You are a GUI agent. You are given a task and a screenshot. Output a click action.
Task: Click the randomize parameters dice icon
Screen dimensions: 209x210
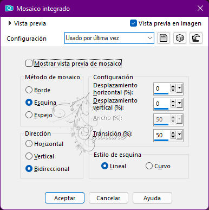coord(180,38)
